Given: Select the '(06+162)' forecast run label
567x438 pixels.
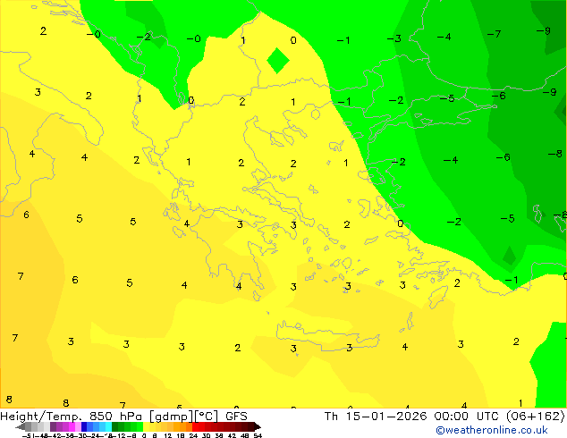Looking at the screenshot, I should [535, 417].
